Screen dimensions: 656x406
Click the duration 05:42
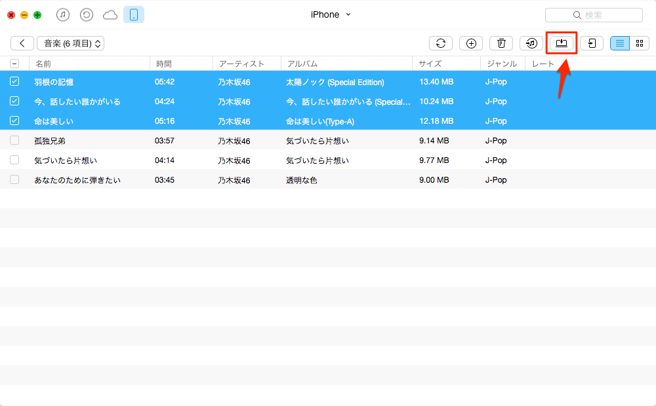pyautogui.click(x=165, y=82)
